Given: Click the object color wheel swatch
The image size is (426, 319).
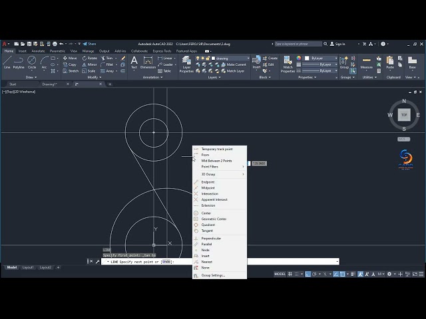Looking at the screenshot, I should click(x=299, y=58).
